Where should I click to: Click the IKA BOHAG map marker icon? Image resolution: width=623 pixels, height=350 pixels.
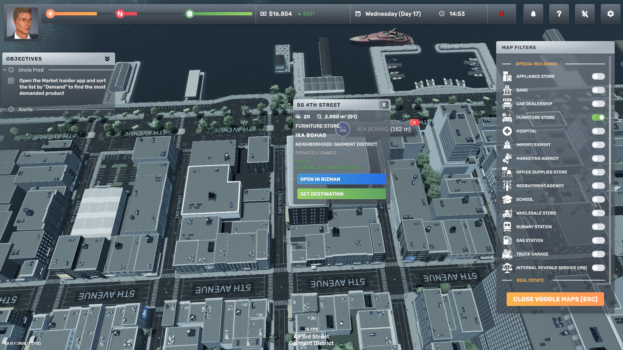[343, 129]
